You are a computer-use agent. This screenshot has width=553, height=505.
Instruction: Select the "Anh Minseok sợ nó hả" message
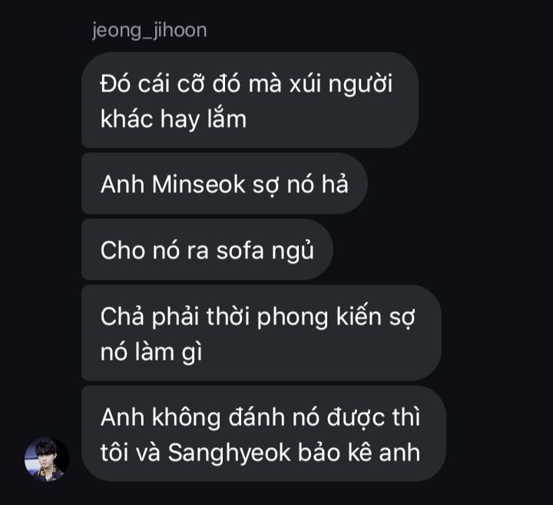[x=224, y=184]
